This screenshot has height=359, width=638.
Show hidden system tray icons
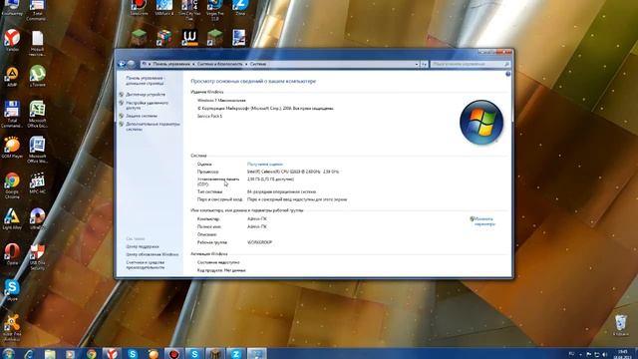click(x=580, y=355)
